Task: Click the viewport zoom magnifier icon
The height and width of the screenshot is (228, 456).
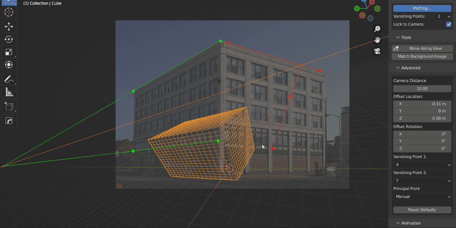Action: [x=377, y=29]
